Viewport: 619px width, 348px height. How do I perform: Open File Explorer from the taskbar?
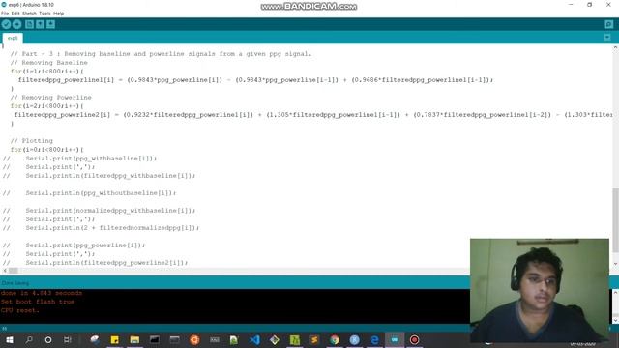pyautogui.click(x=134, y=339)
